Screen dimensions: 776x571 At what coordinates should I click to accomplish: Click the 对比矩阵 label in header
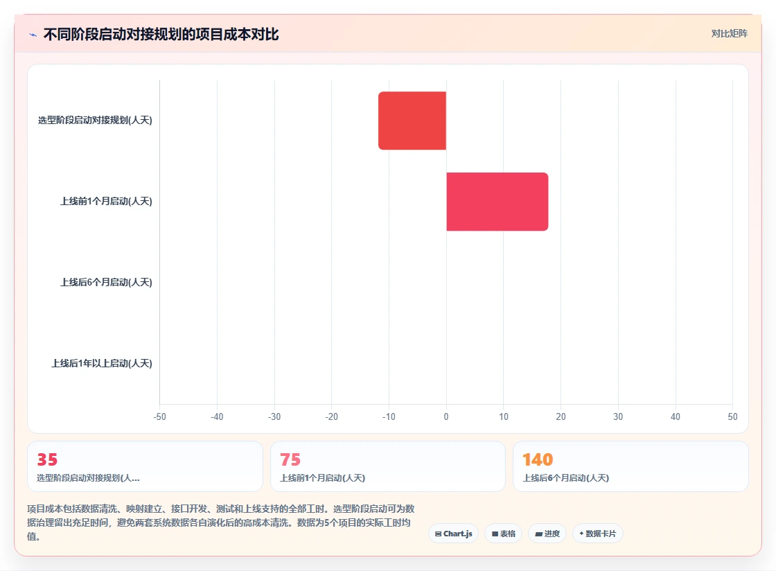pos(729,34)
